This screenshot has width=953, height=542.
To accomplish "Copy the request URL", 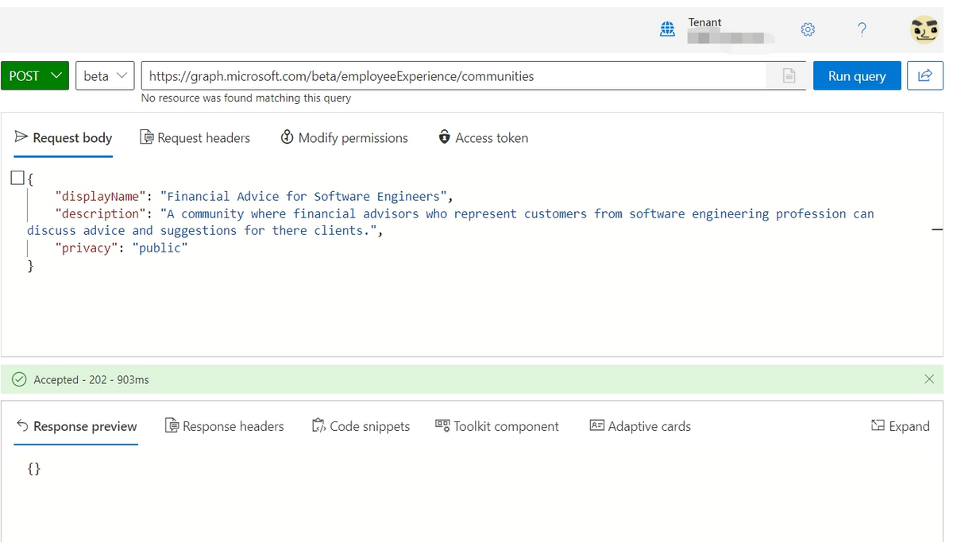I will click(x=789, y=75).
